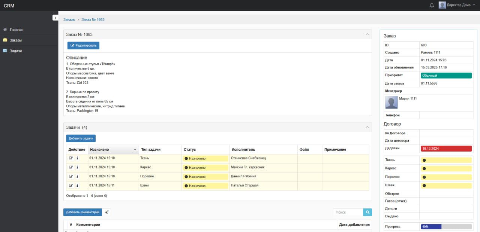
Task: Open the Назначено column sort dropdown
Action: (135, 150)
